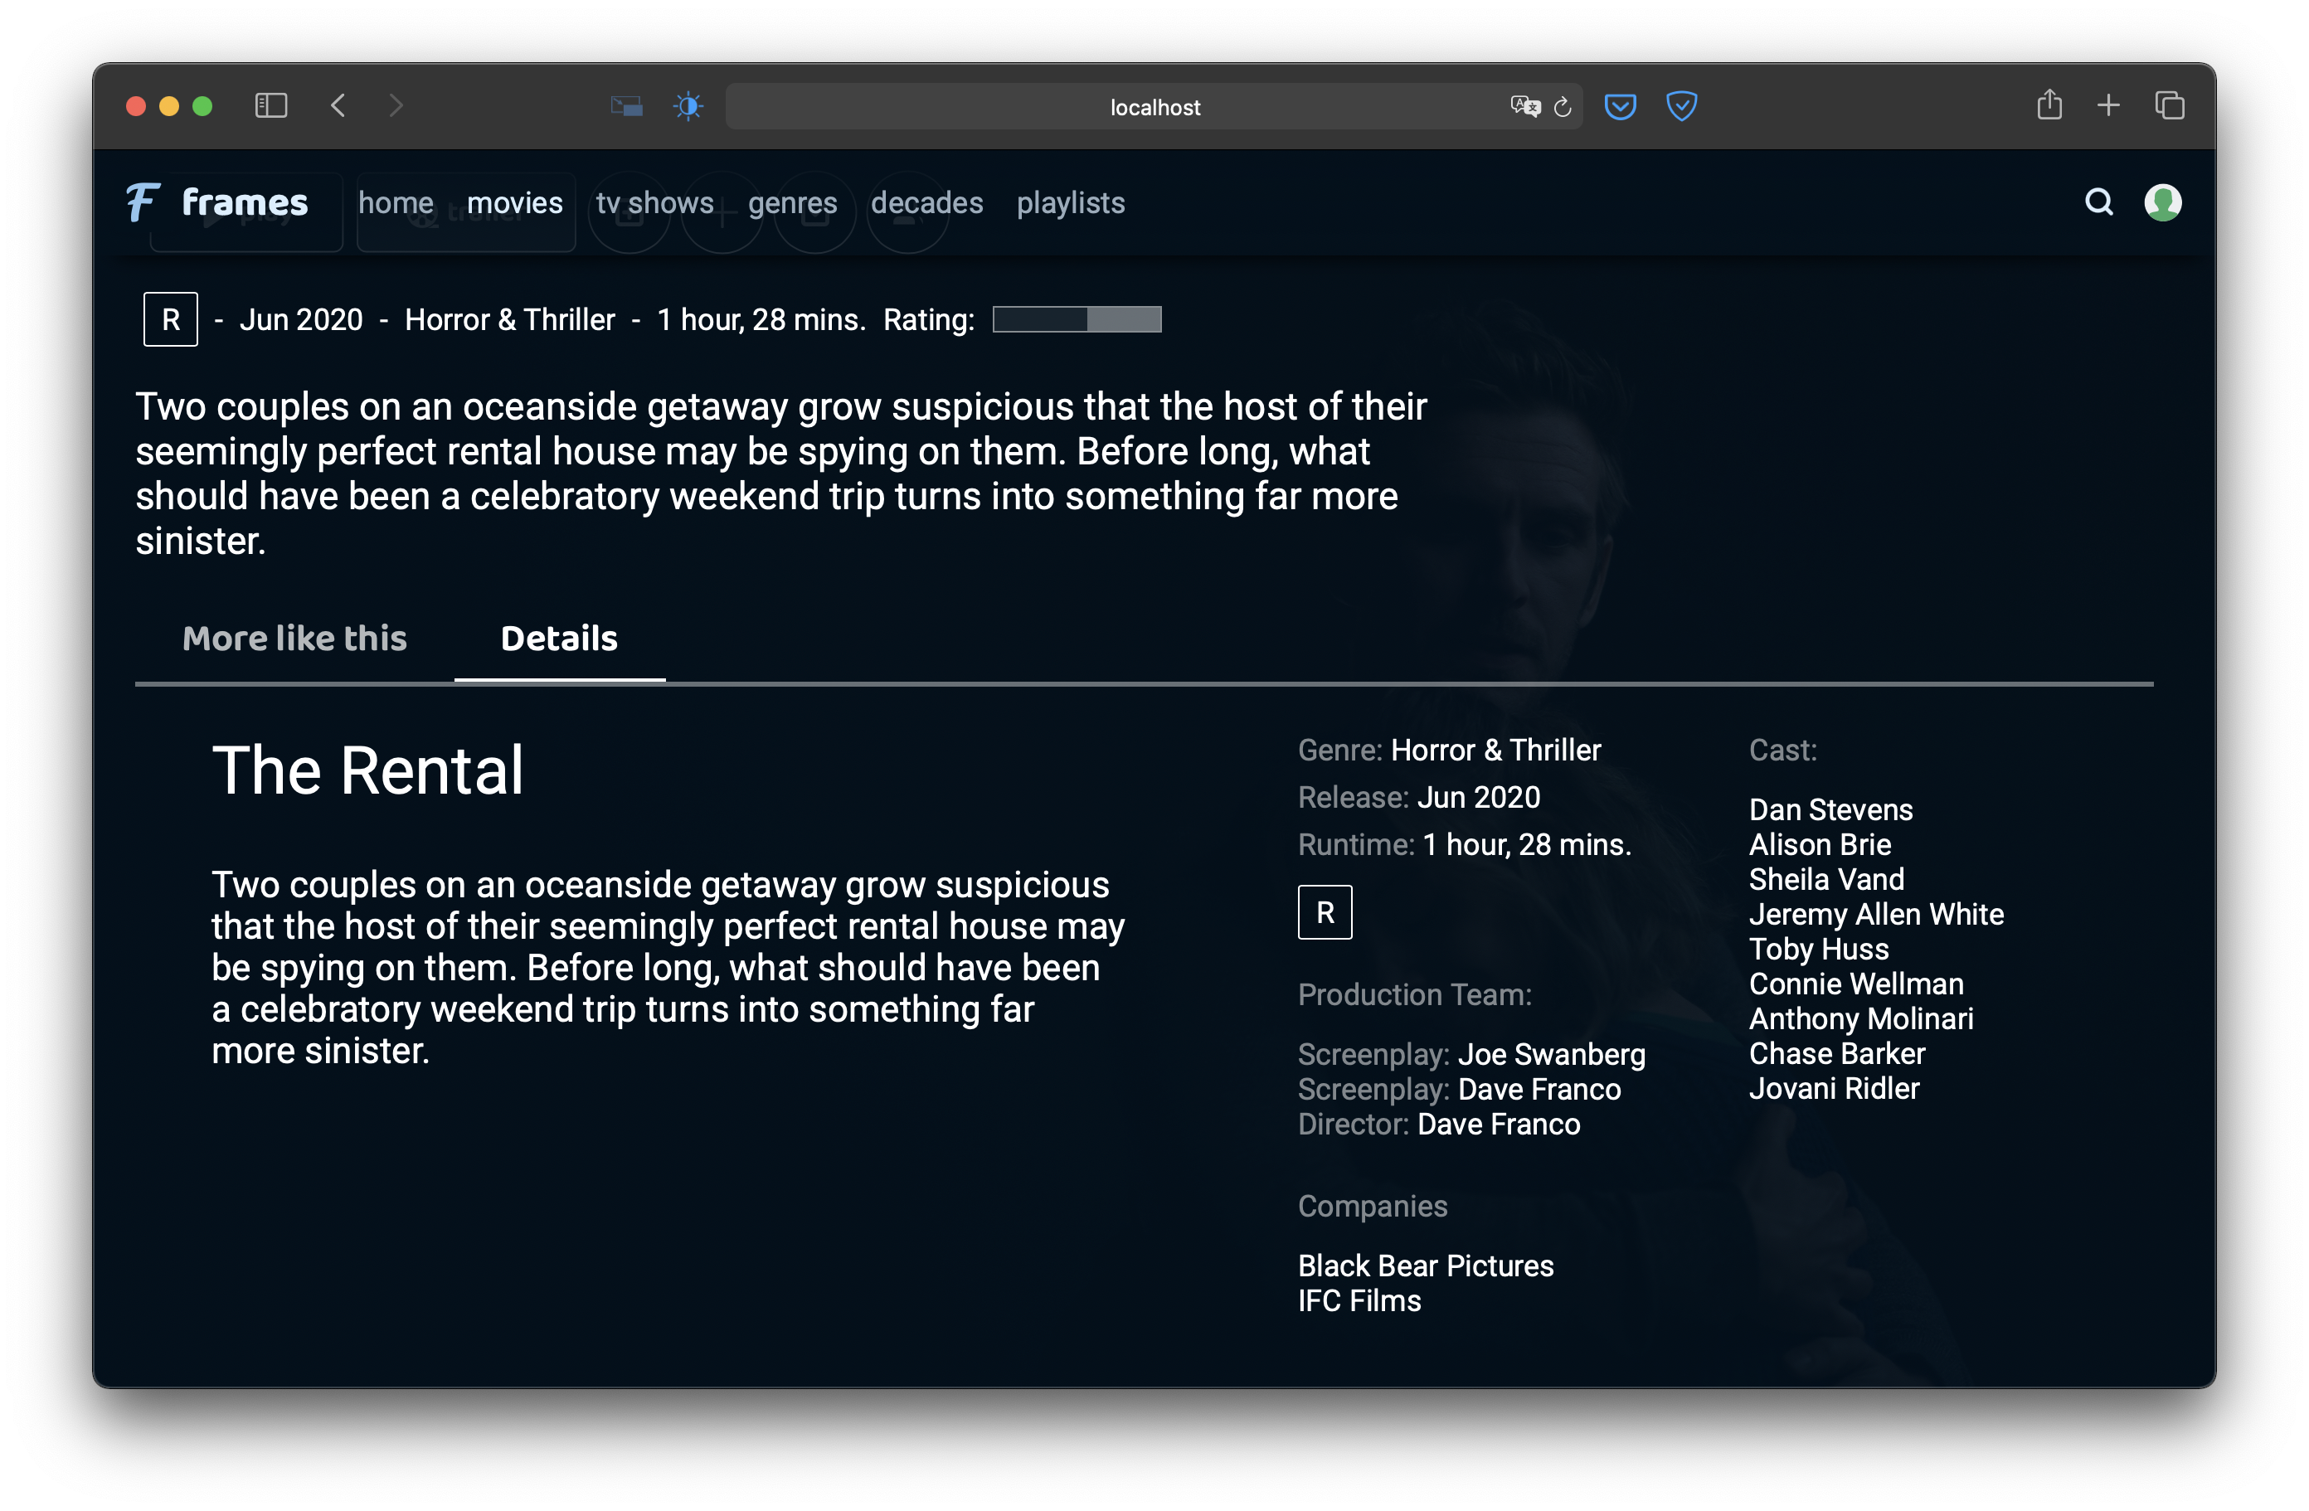Open the tv shows nav item
Image resolution: width=2309 pixels, height=1511 pixels.
[655, 202]
